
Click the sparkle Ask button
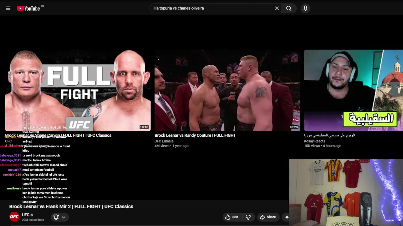[x=287, y=217]
